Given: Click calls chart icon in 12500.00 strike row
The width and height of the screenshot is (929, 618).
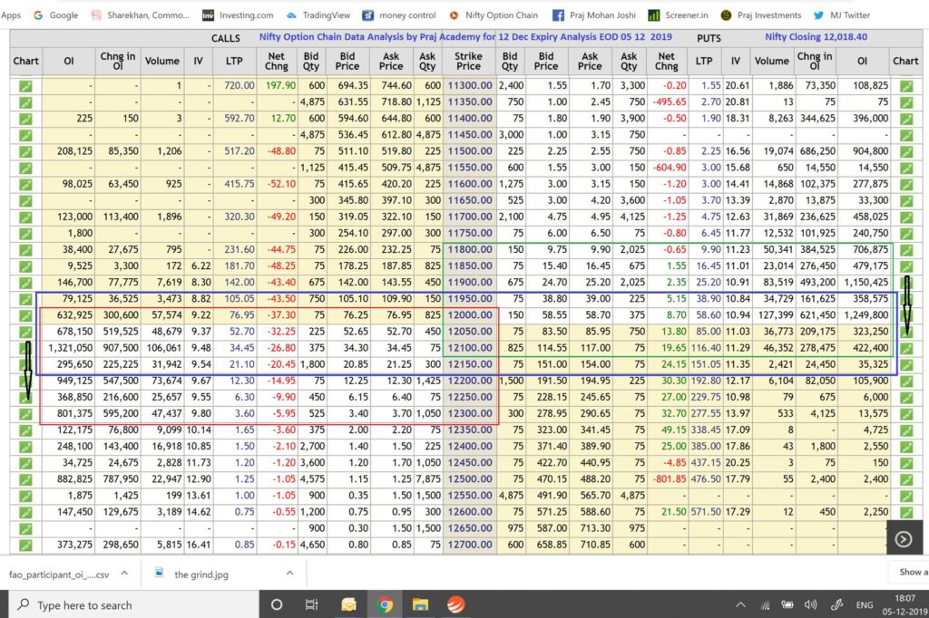Looking at the screenshot, I should (25, 478).
